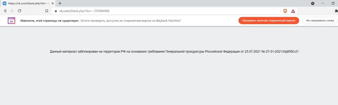Open the Extensions puzzle icon
Viewport: 338px width, 105px height.
[336, 11]
